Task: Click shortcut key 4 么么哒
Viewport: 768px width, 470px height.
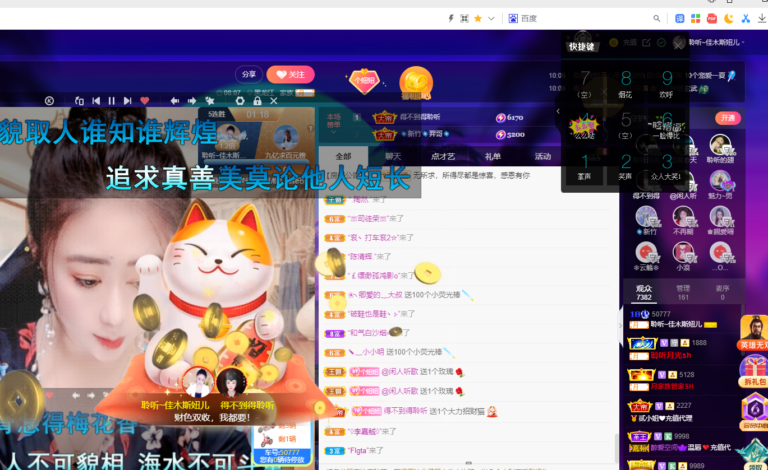Action: click(585, 124)
